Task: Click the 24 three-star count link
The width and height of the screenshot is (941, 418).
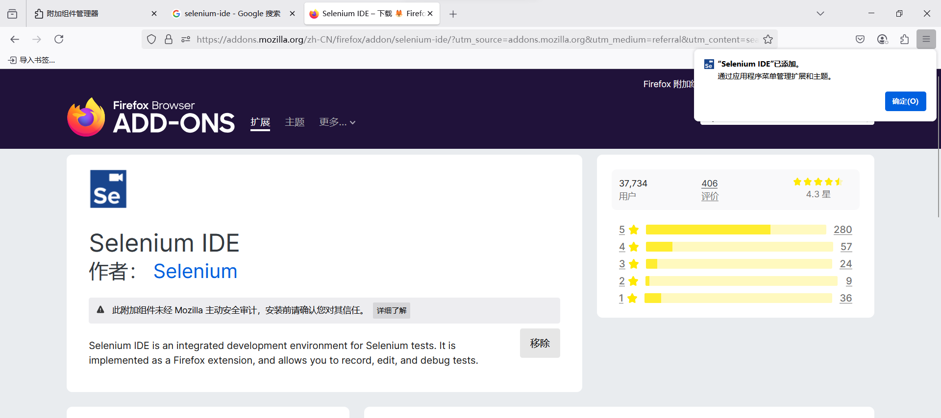Action: pyautogui.click(x=846, y=264)
